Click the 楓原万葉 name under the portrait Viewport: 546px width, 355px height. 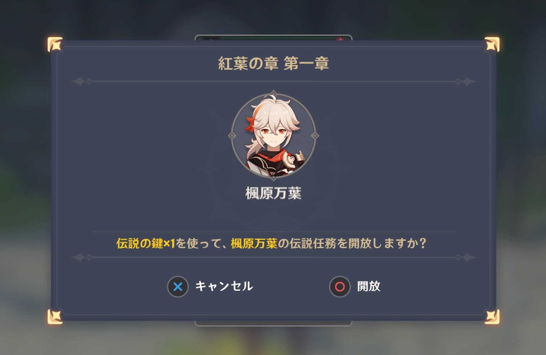273,193
